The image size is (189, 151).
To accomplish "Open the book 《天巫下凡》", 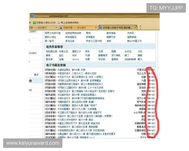I will click(x=64, y=77).
